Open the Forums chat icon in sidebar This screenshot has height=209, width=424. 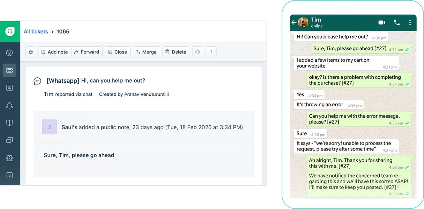[10, 140]
